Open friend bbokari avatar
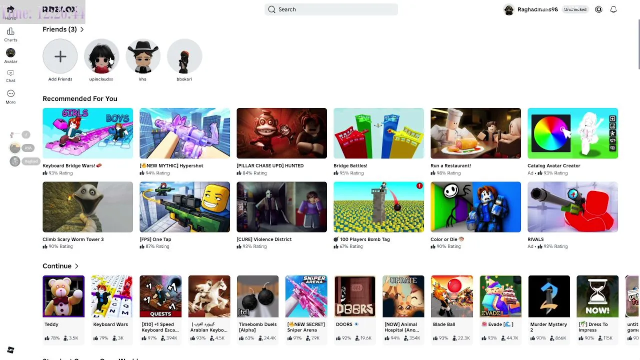Screen dimensions: 640x360 pos(184,56)
